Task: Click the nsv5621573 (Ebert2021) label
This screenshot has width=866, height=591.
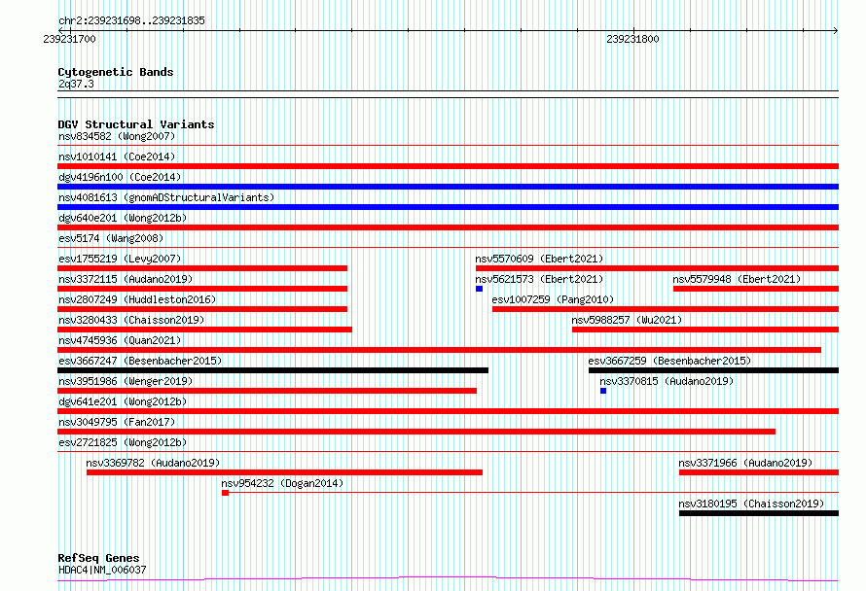Action: tap(539, 279)
